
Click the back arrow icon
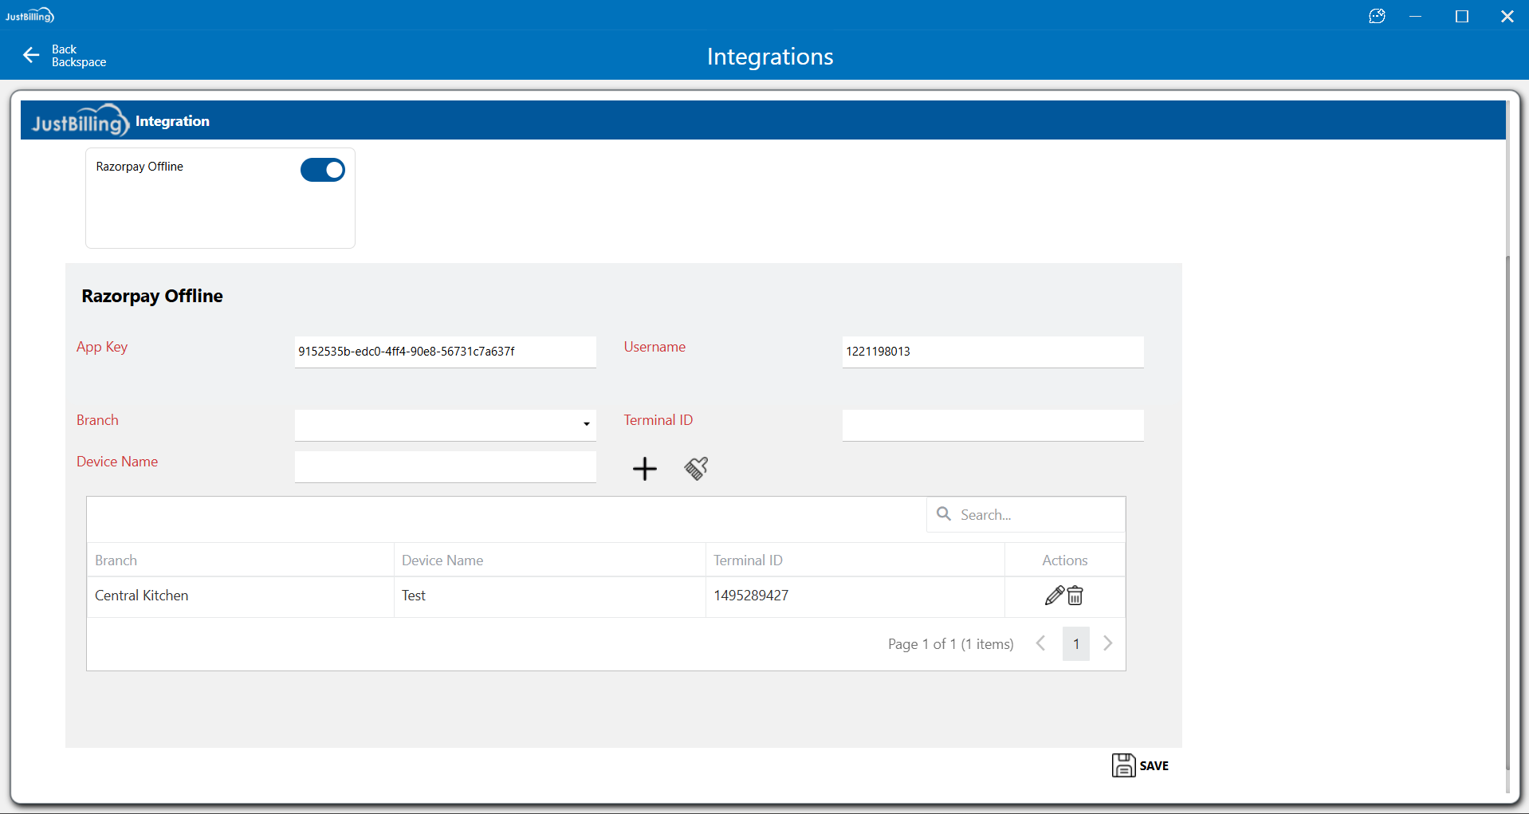click(x=31, y=55)
